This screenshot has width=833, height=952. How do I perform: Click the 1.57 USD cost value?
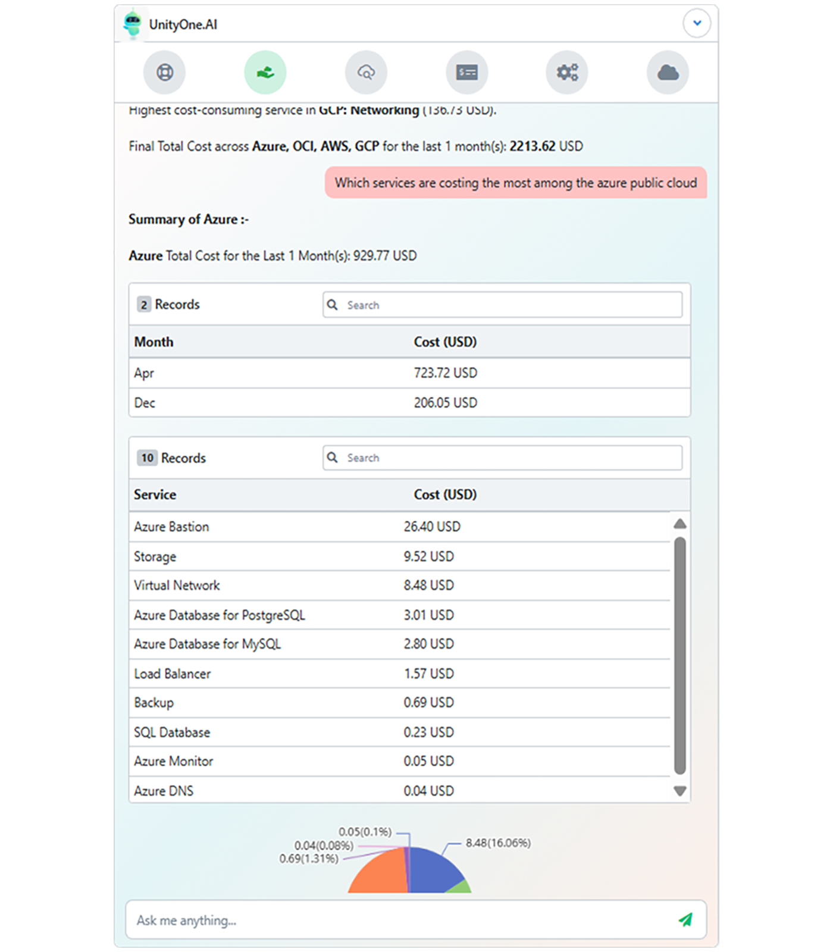(x=428, y=674)
